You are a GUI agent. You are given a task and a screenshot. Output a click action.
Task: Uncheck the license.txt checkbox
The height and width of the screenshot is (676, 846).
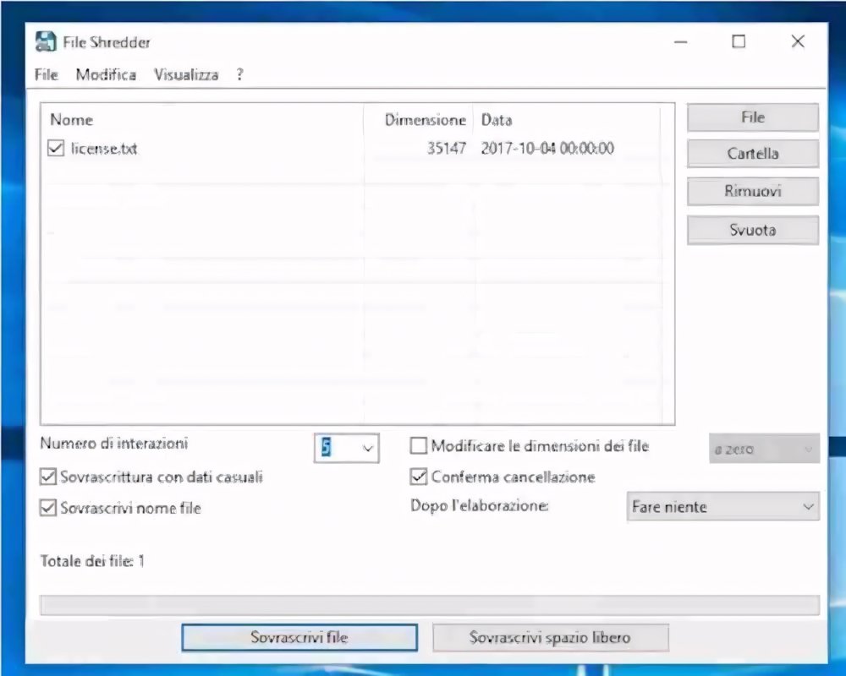click(56, 148)
